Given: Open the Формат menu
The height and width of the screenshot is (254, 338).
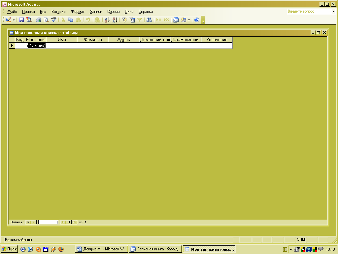Looking at the screenshot, I should click(x=78, y=12).
